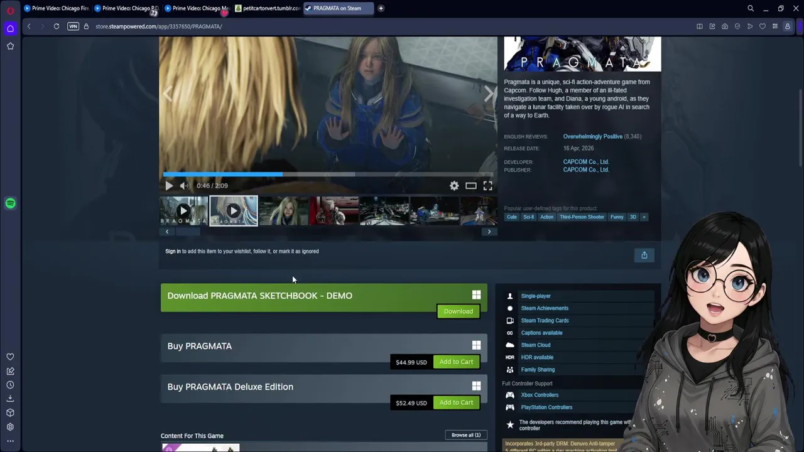Switch to Prime Video Chicago P.D. tab
Viewport: 804px width, 452px height.
(127, 8)
